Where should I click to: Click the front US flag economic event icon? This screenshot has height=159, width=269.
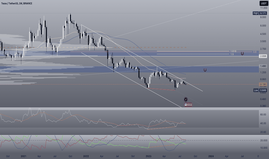(186, 105)
